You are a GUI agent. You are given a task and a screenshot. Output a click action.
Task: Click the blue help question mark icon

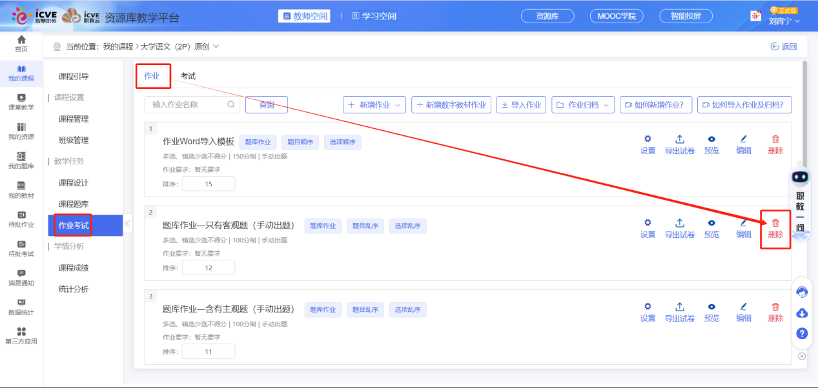pyautogui.click(x=802, y=333)
